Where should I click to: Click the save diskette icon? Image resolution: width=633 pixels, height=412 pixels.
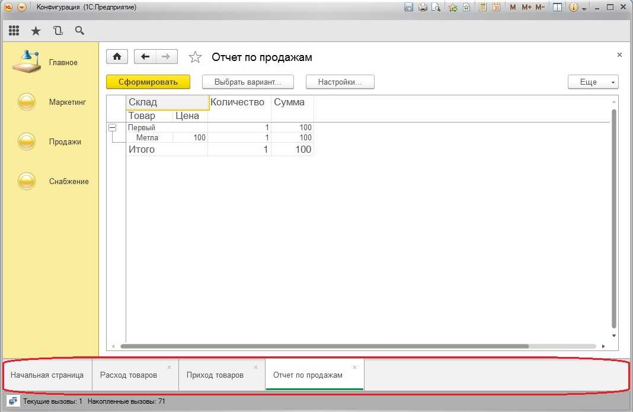click(x=408, y=8)
